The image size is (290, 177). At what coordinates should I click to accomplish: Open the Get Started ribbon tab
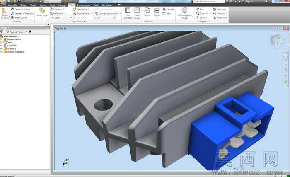tap(107, 5)
